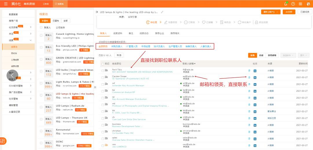Switch to the 线索资料 tab

pos(118,34)
